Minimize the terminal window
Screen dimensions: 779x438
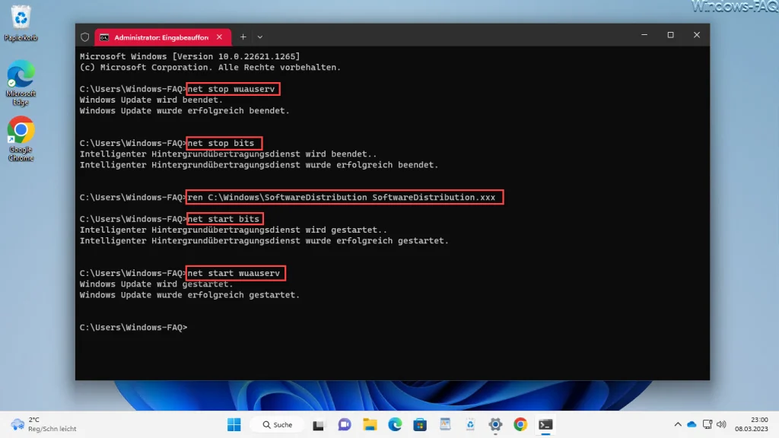point(644,35)
